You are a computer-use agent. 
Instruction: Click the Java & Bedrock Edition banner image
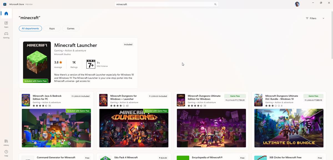[56, 128]
